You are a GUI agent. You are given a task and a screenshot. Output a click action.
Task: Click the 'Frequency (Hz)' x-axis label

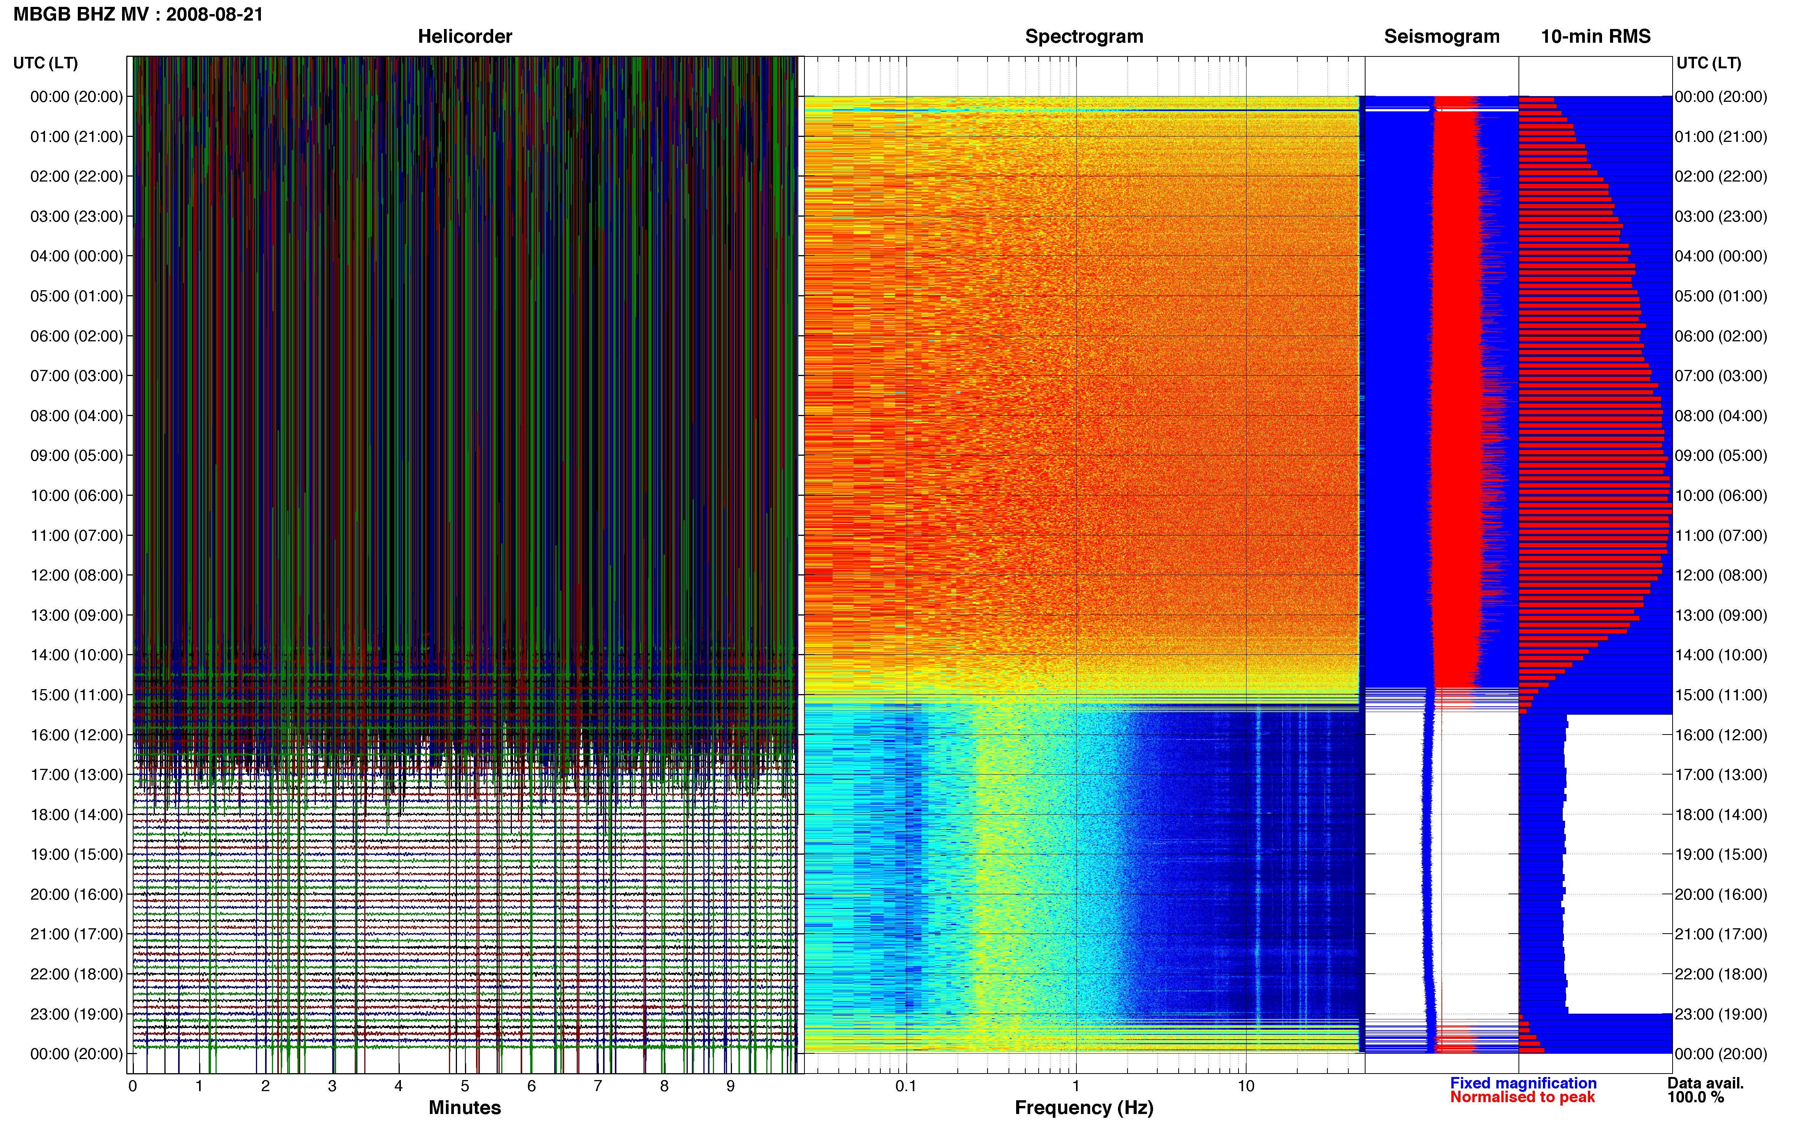pos(1084,1108)
